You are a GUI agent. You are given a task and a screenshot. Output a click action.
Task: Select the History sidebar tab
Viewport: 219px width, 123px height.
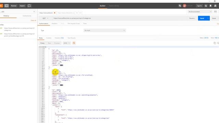[6, 16]
